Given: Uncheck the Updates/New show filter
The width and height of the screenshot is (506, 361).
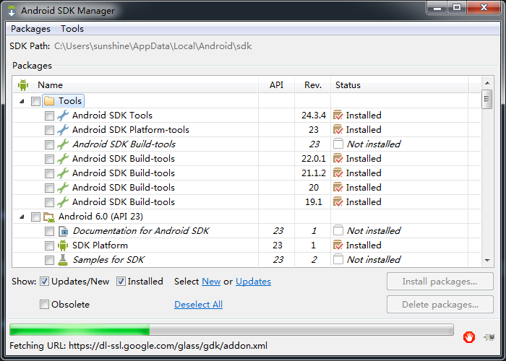Looking at the screenshot, I should pyautogui.click(x=44, y=282).
